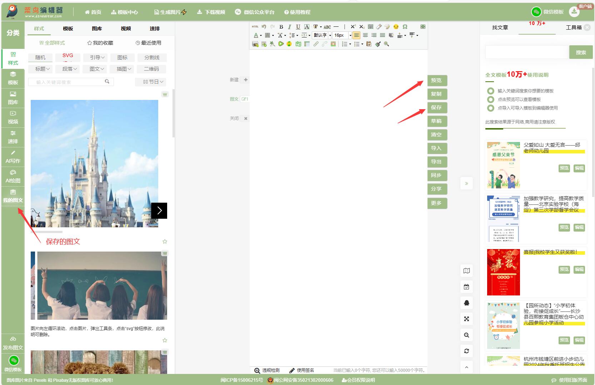This screenshot has height=385, width=595.
Task: Open the 喜报 red template thumbnail
Action: 504,272
